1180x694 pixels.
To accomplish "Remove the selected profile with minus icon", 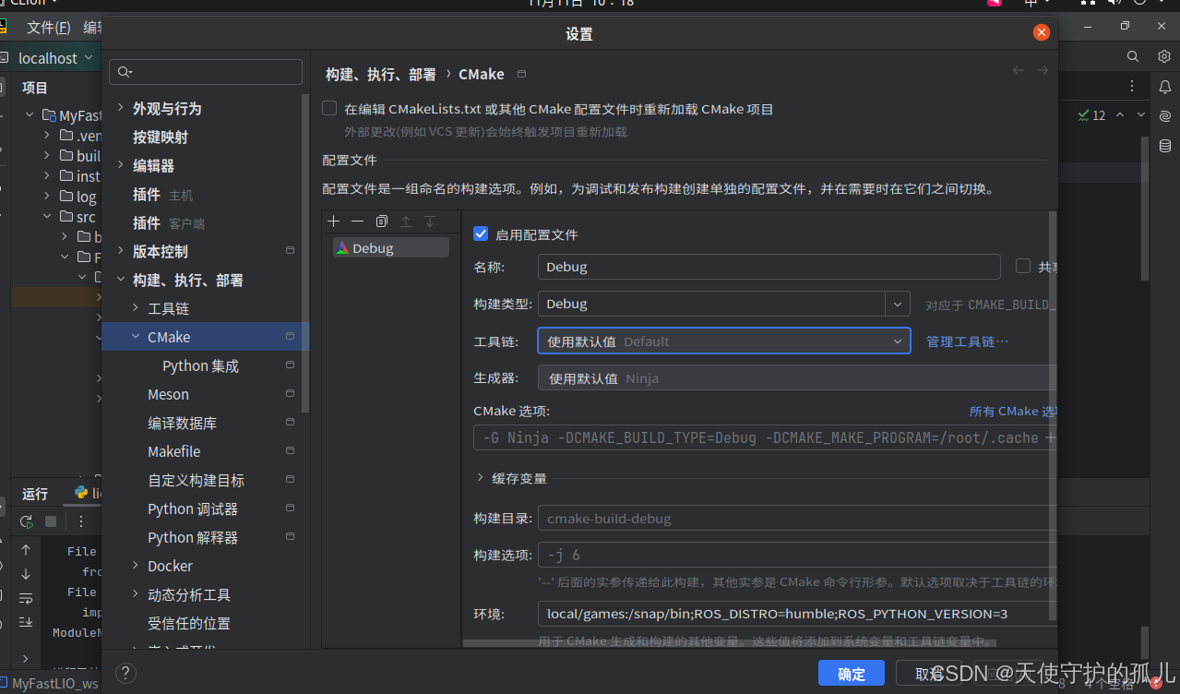I will click(358, 221).
